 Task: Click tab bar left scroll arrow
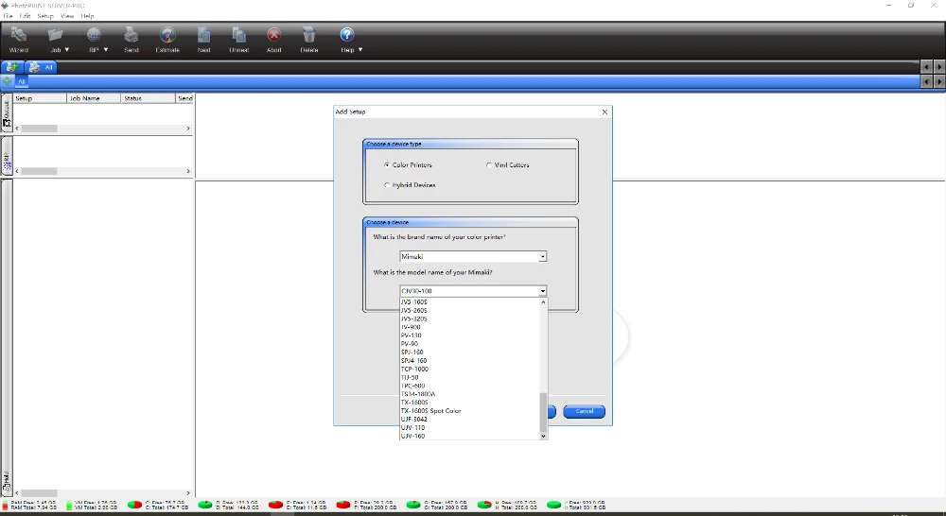coord(927,67)
